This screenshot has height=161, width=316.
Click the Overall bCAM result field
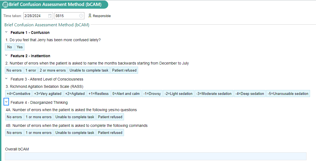(x=156, y=156)
